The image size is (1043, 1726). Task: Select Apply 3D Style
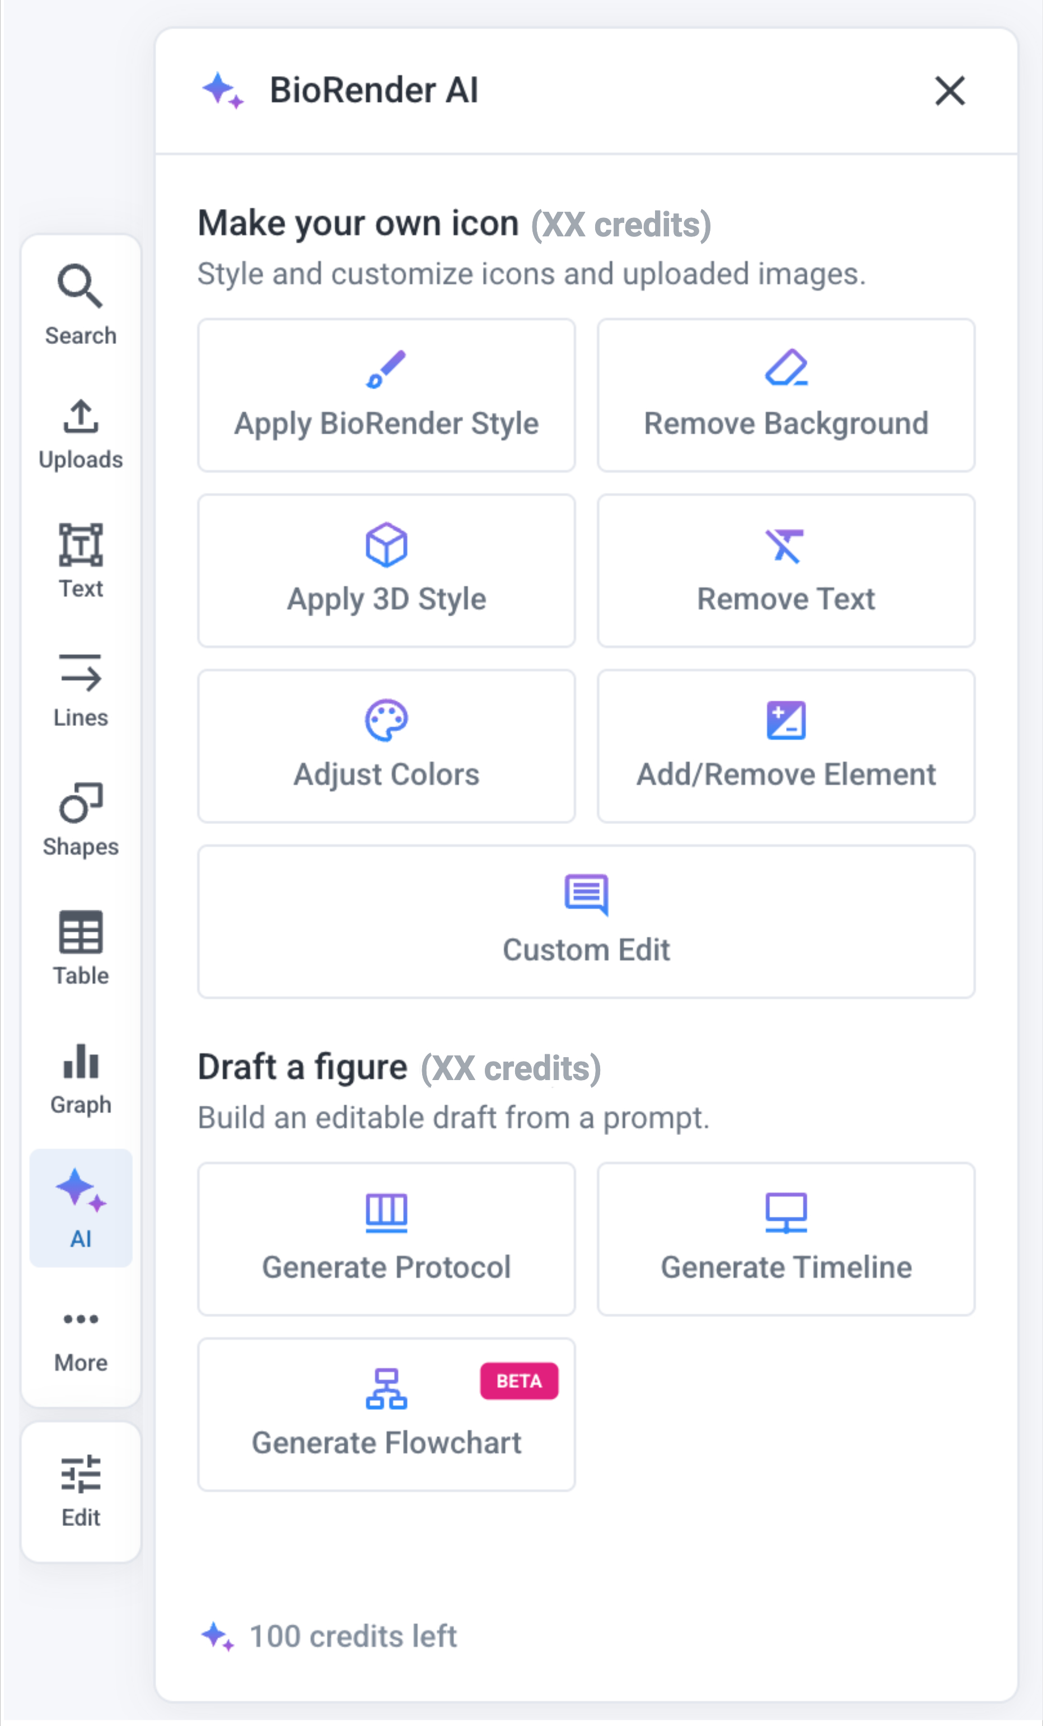[x=386, y=571]
